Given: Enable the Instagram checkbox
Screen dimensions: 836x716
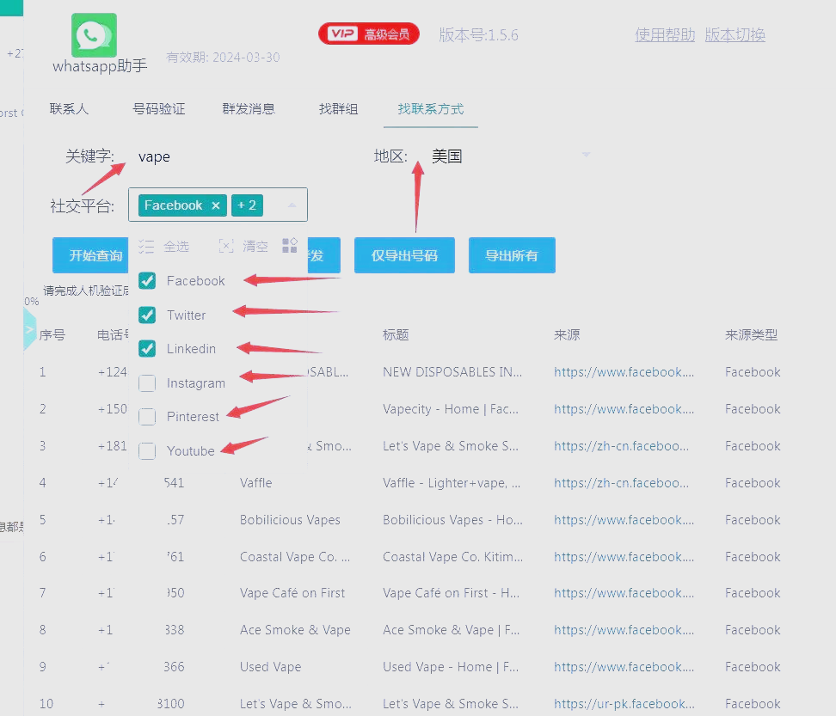Looking at the screenshot, I should point(147,383).
